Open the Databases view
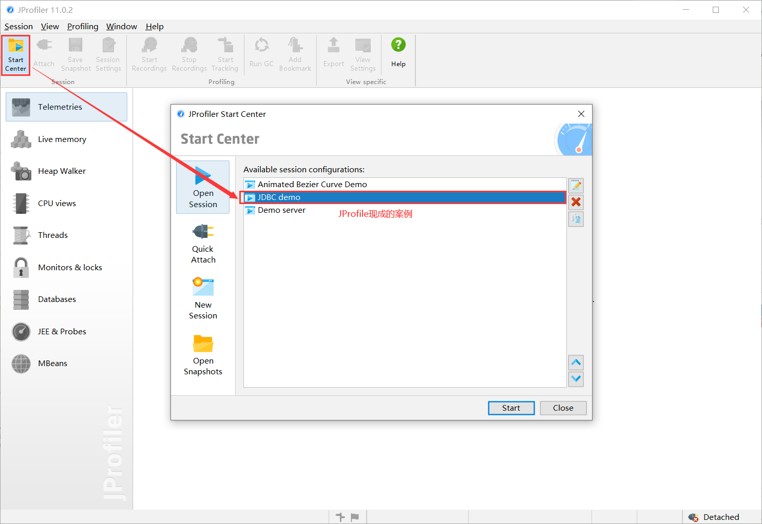 [66, 299]
